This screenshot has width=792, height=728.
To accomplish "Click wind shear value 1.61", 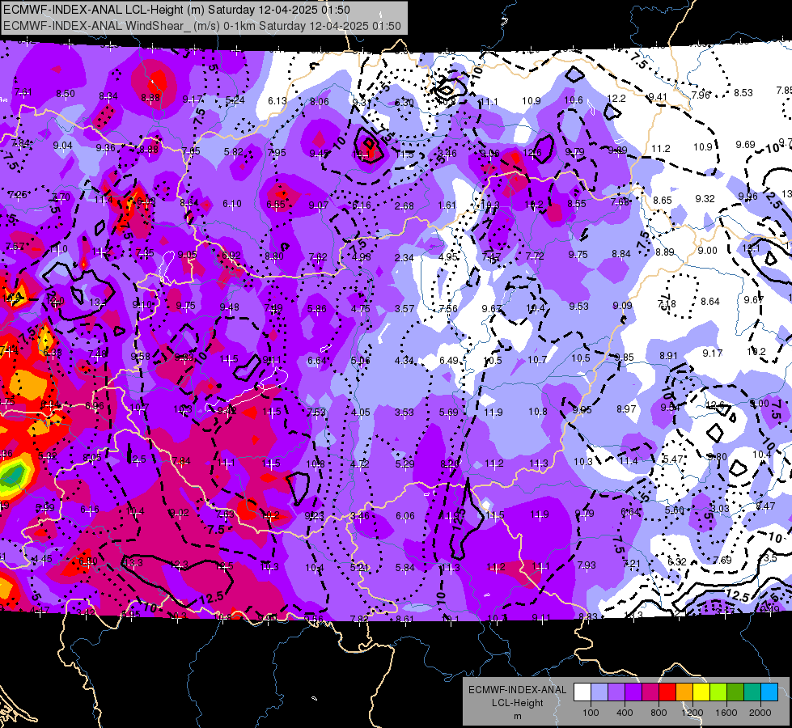I will pos(447,205).
